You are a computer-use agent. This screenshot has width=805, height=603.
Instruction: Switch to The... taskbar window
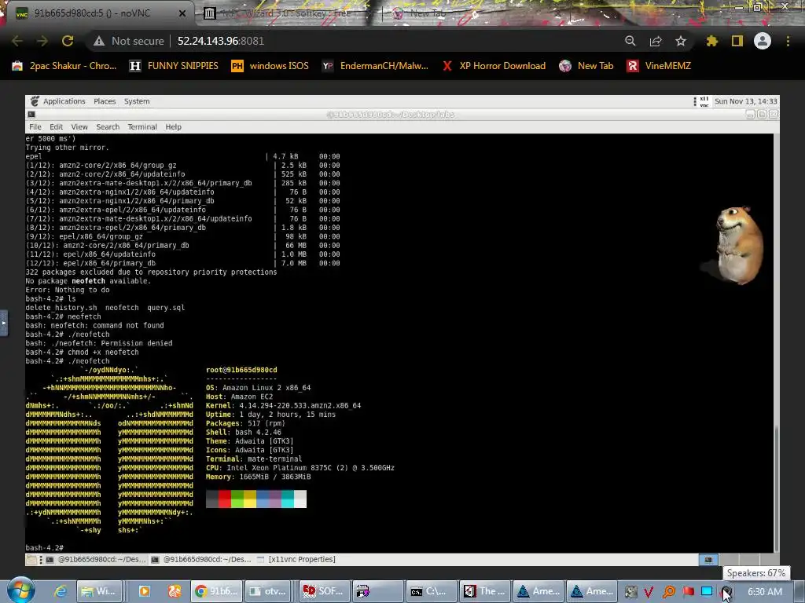click(485, 591)
